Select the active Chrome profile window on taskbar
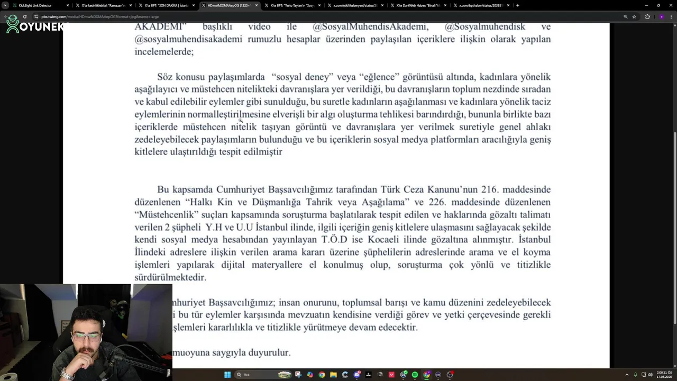 (426, 375)
